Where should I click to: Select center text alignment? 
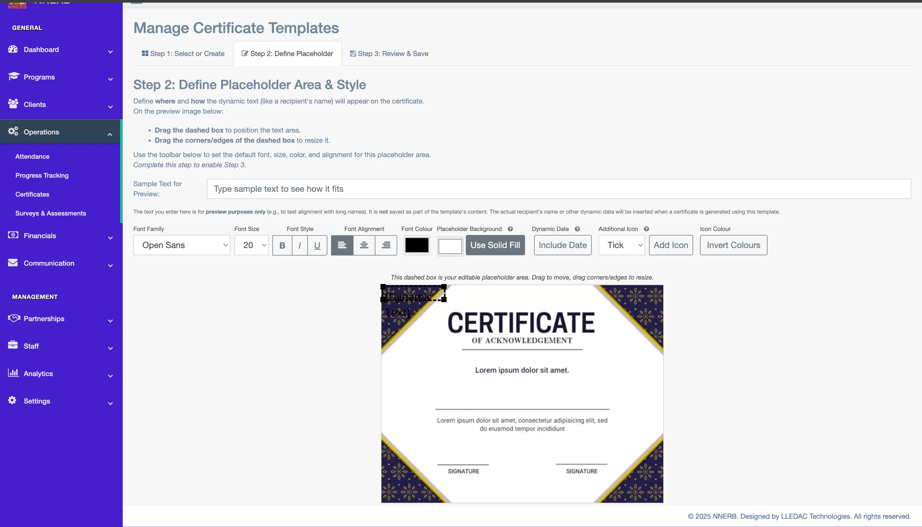pos(364,245)
